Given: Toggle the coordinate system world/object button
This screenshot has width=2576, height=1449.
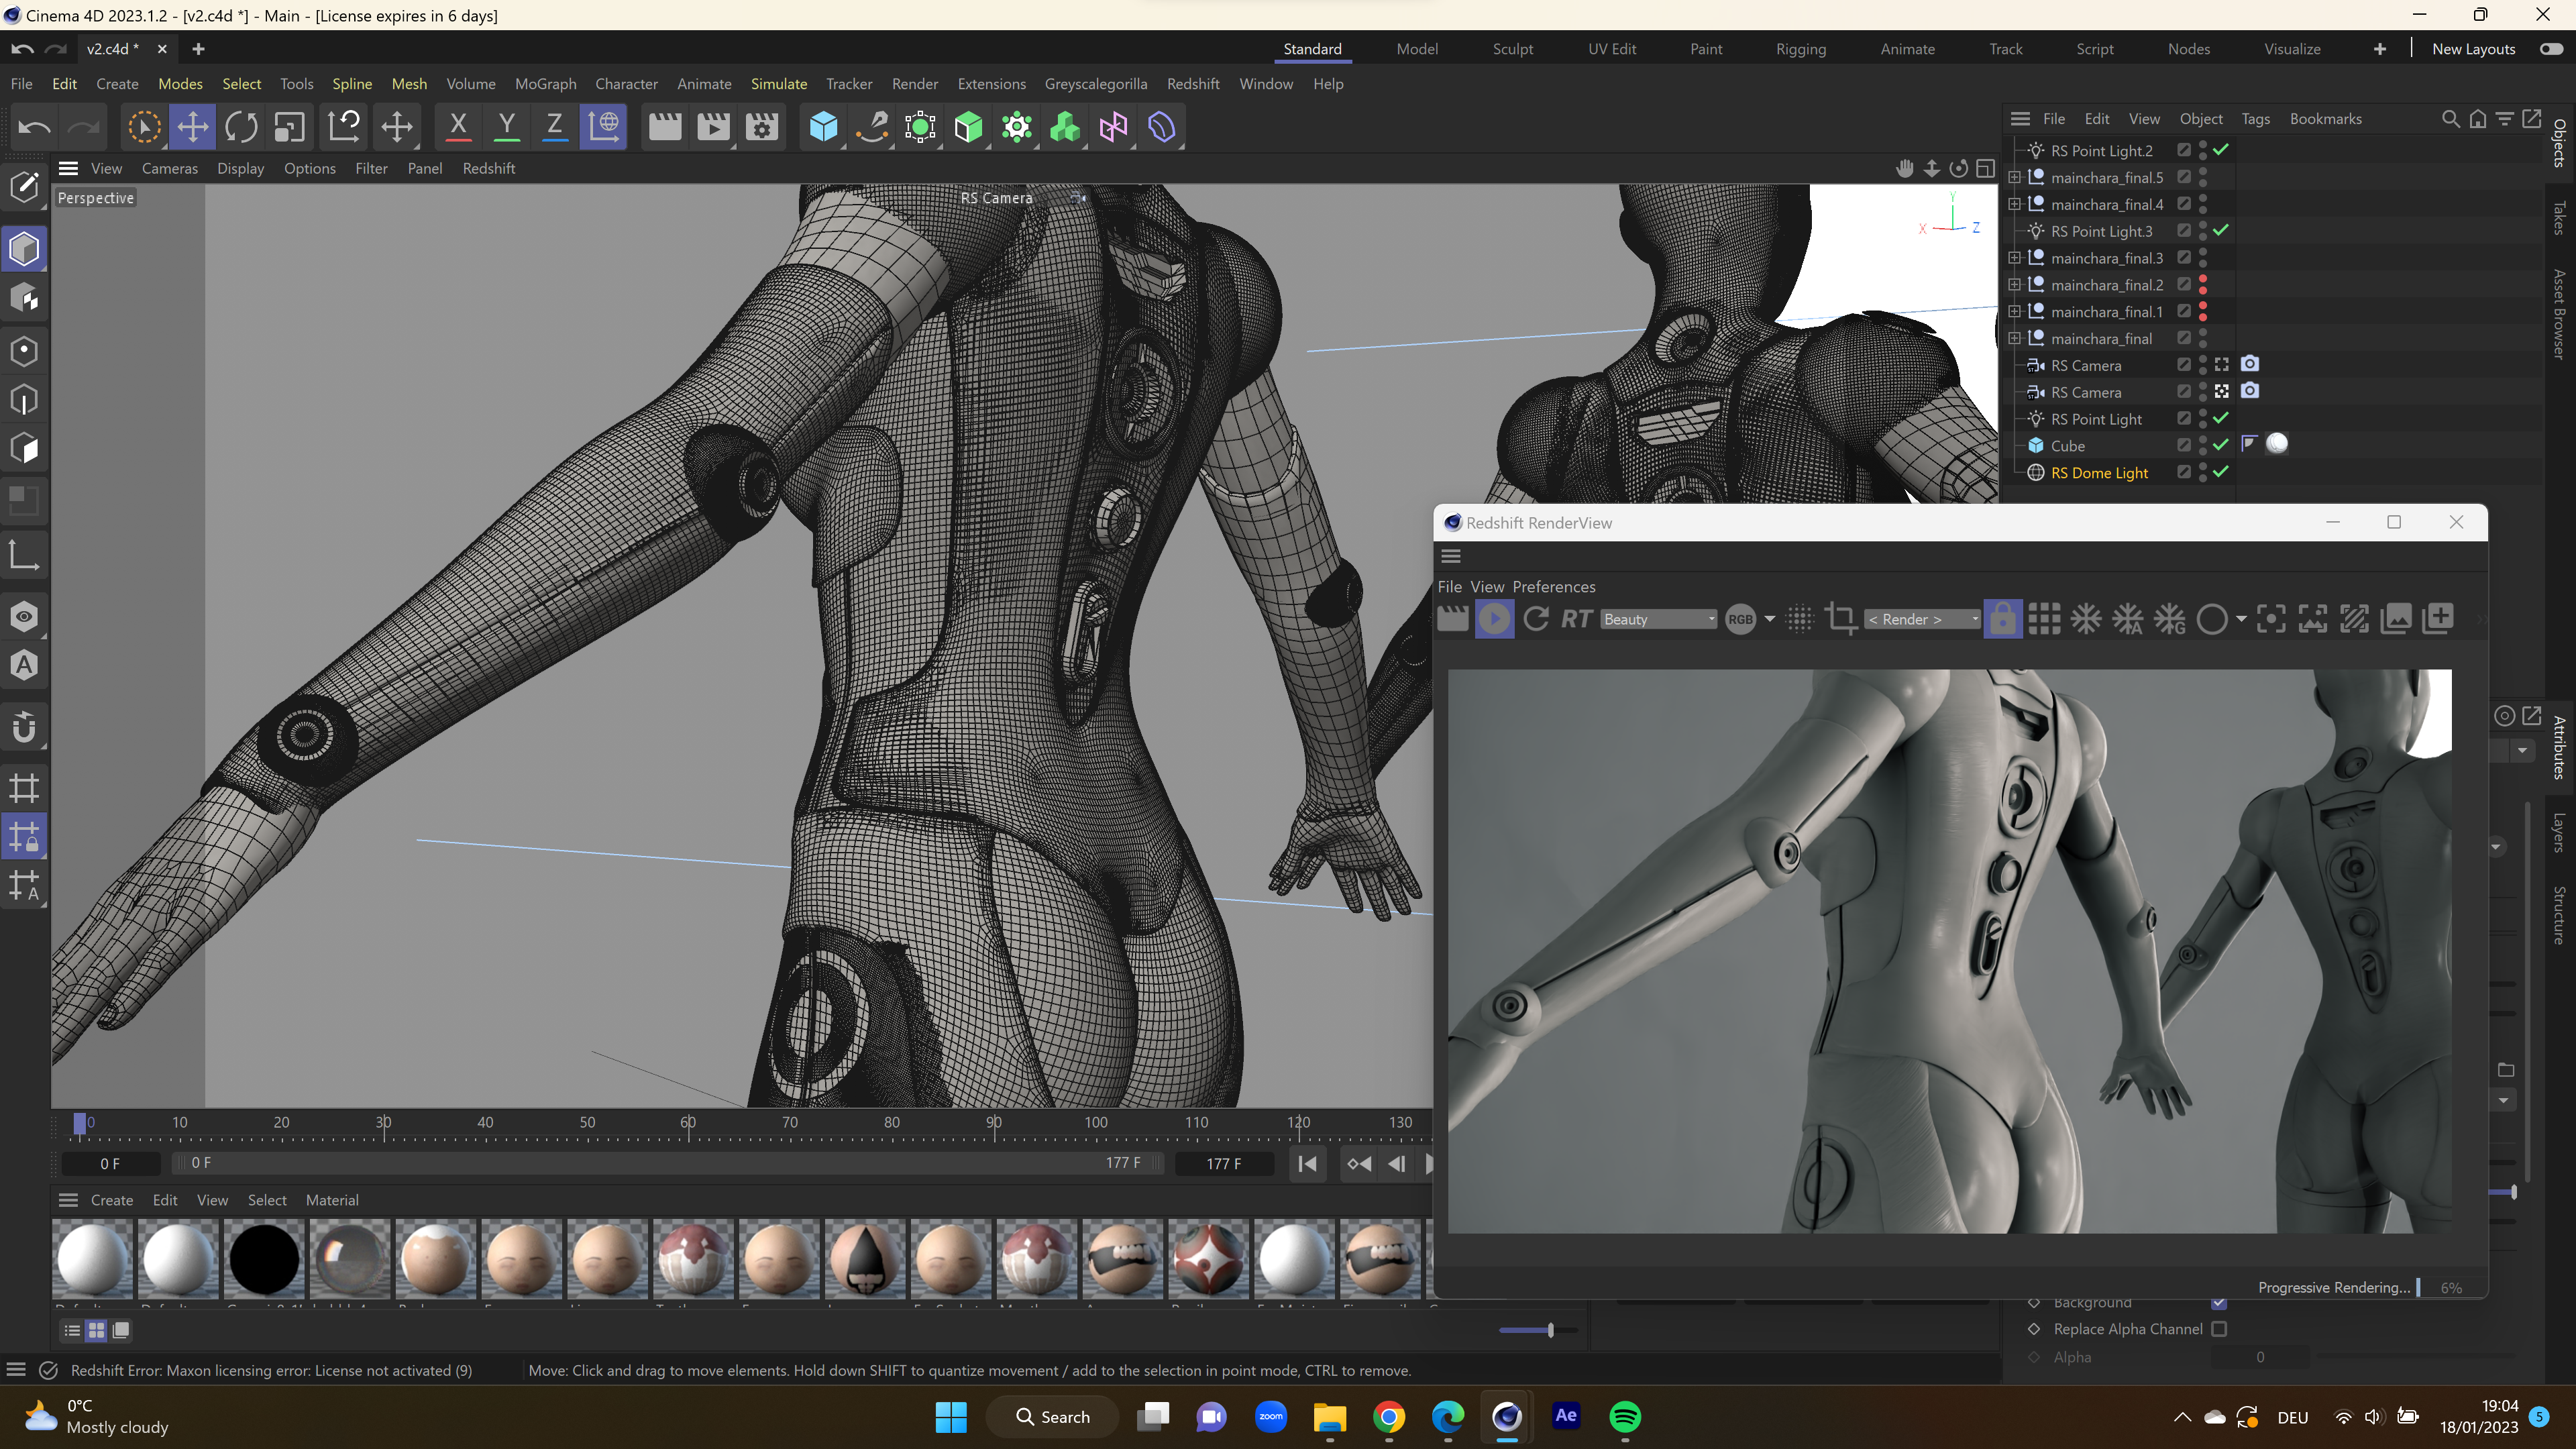Looking at the screenshot, I should [x=604, y=127].
